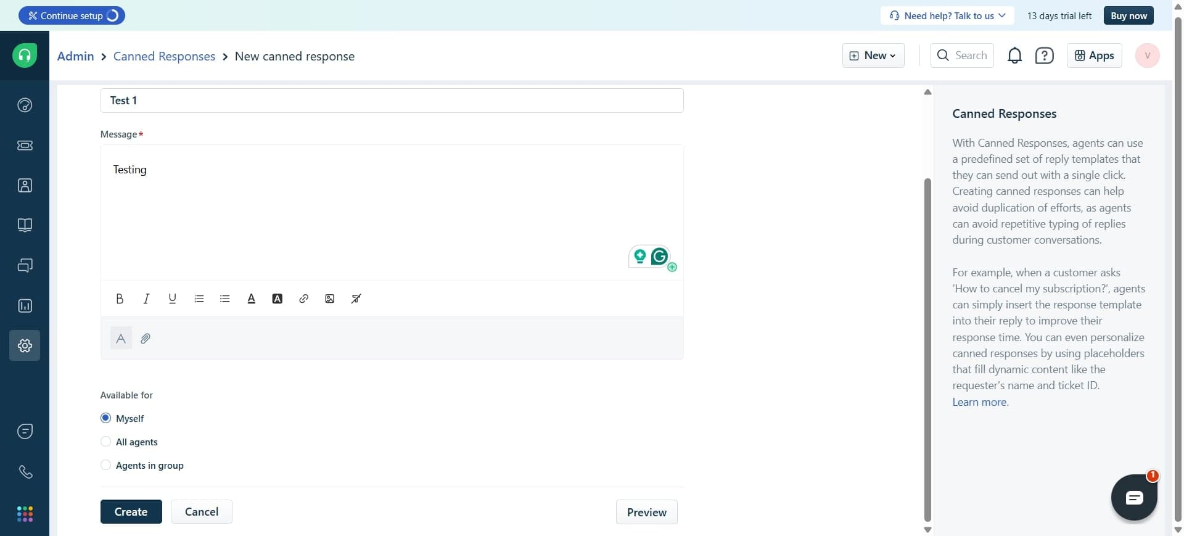Expand Need help? Talk to us menu
The width and height of the screenshot is (1184, 536).
point(948,15)
